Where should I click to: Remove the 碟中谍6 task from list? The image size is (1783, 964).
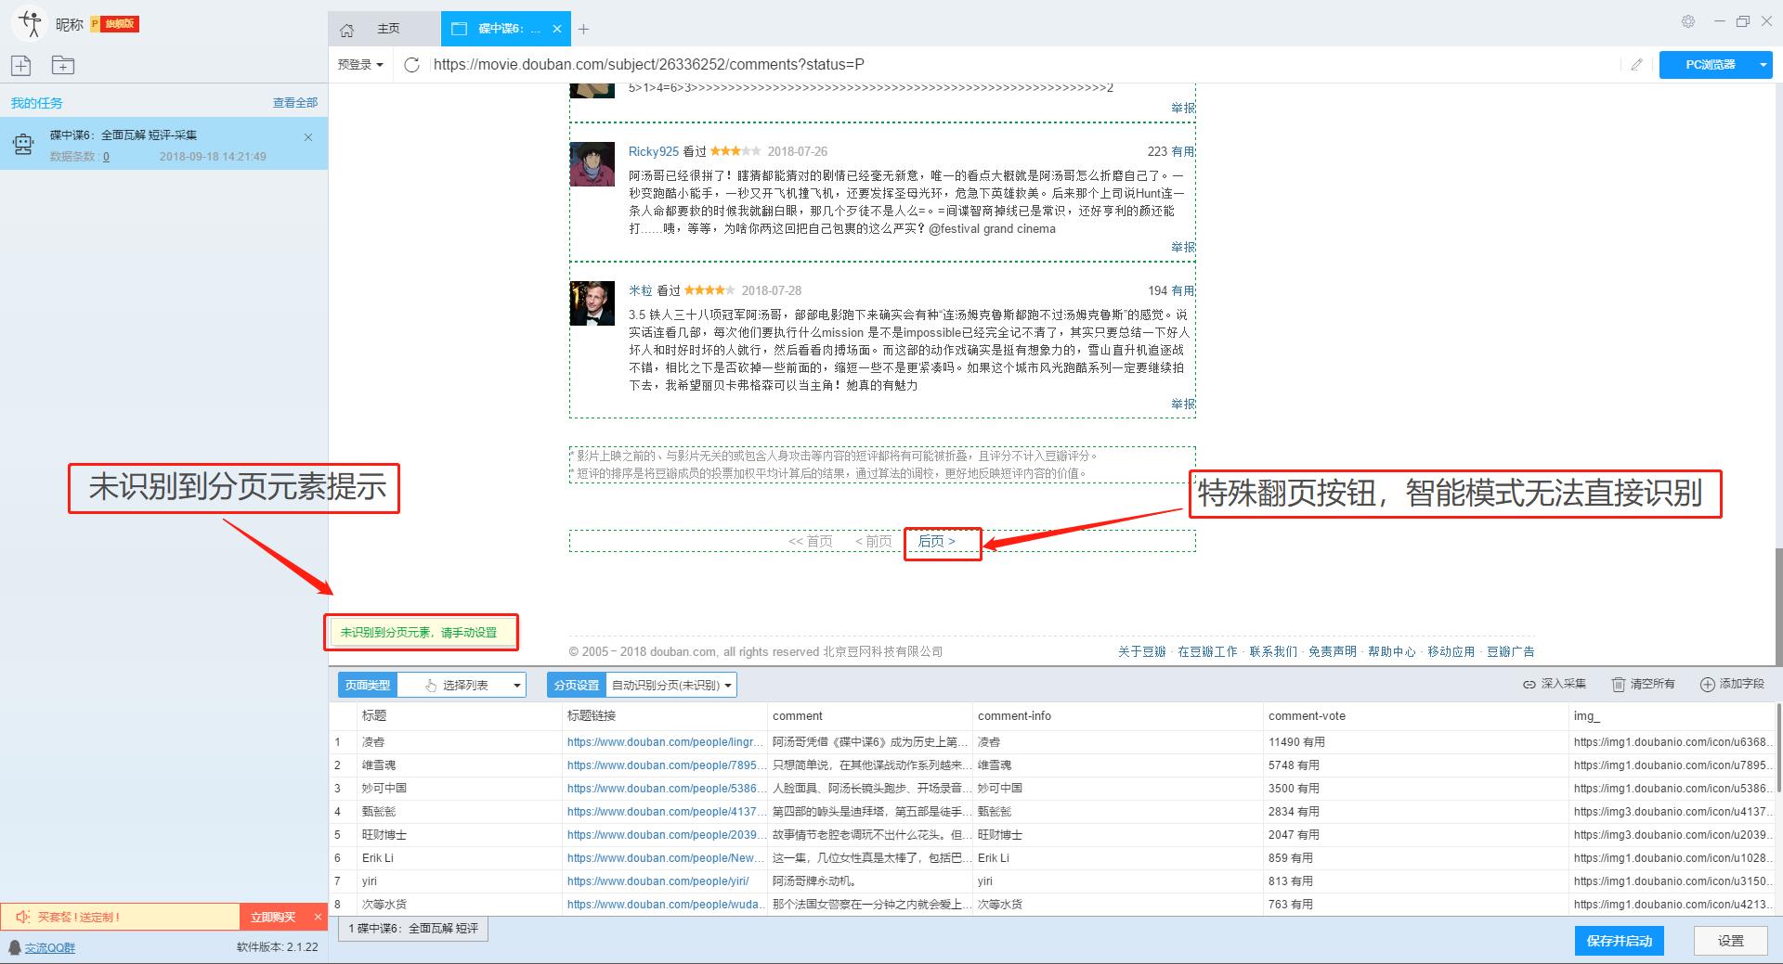pyautogui.click(x=308, y=137)
